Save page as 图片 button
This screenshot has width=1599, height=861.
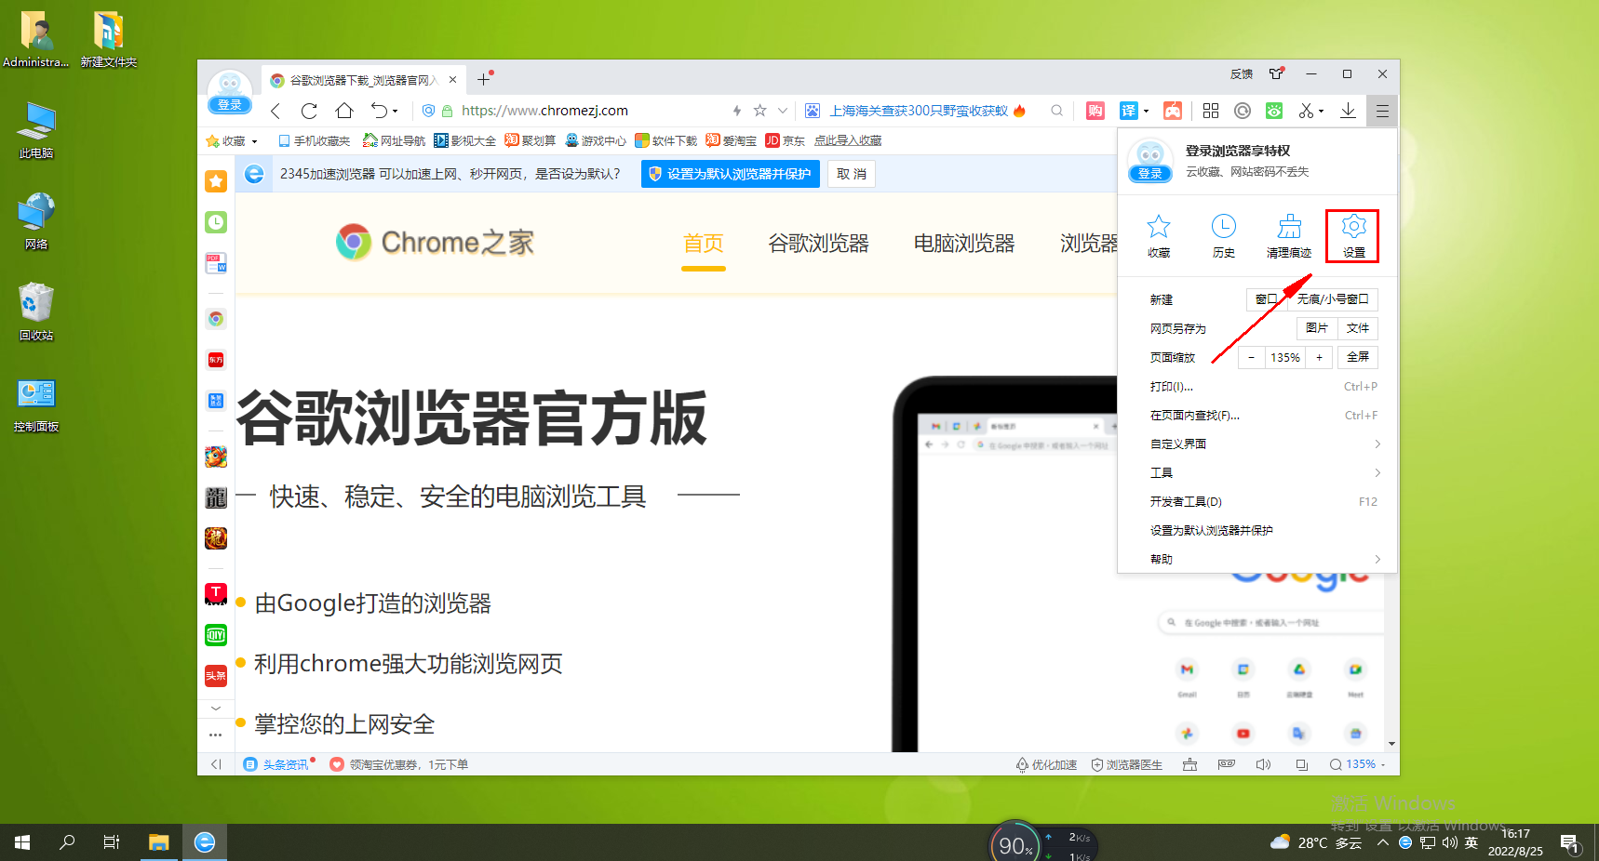tap(1316, 328)
